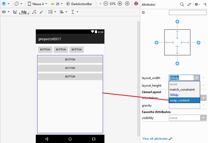Add top constraint with the plus circle
The image size is (208, 143).
pyautogui.click(x=177, y=22)
